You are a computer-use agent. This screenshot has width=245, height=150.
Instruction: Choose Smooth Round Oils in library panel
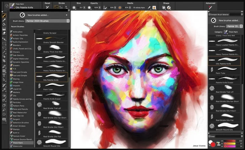coord(52,143)
